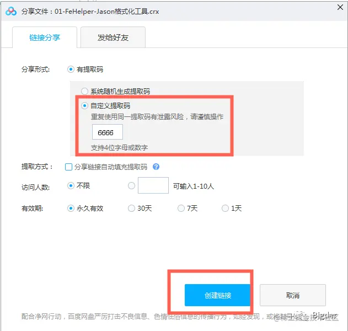Screen dimensions: 348x331
Task: Enable 分享链接自动填充提取码 checkbox
Action: pyautogui.click(x=68, y=167)
